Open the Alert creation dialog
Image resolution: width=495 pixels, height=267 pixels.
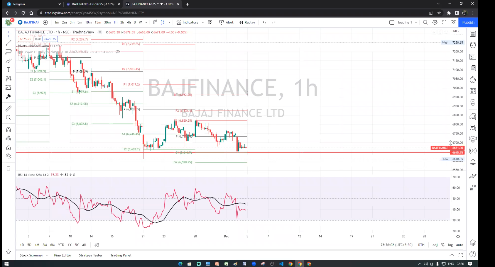[226, 22]
